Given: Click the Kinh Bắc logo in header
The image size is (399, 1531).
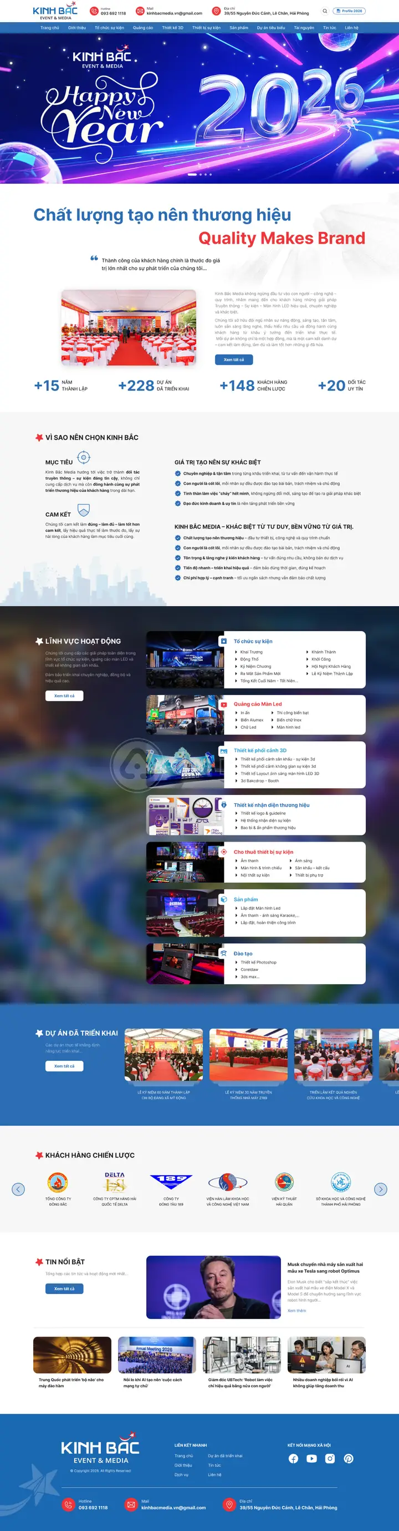Looking at the screenshot, I should click(x=55, y=12).
